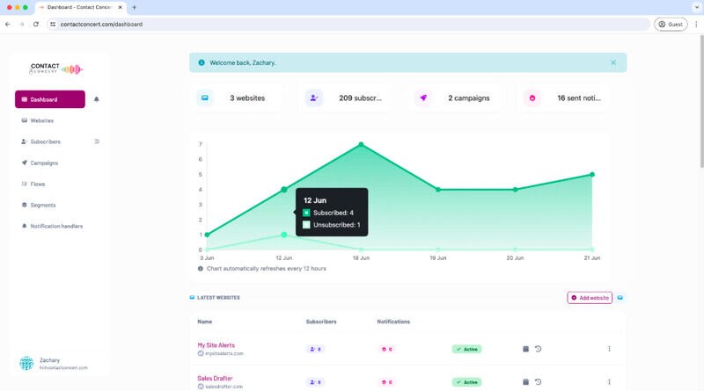Screen dimensions: 704x391
Task: Click the 18 Jun peak chart point
Action: (361, 144)
